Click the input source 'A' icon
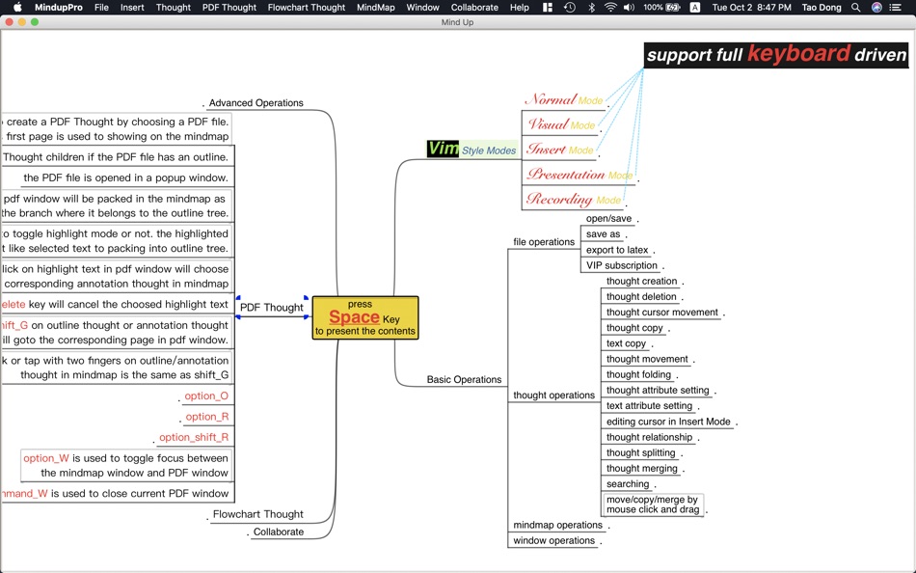The image size is (916, 573). point(694,8)
